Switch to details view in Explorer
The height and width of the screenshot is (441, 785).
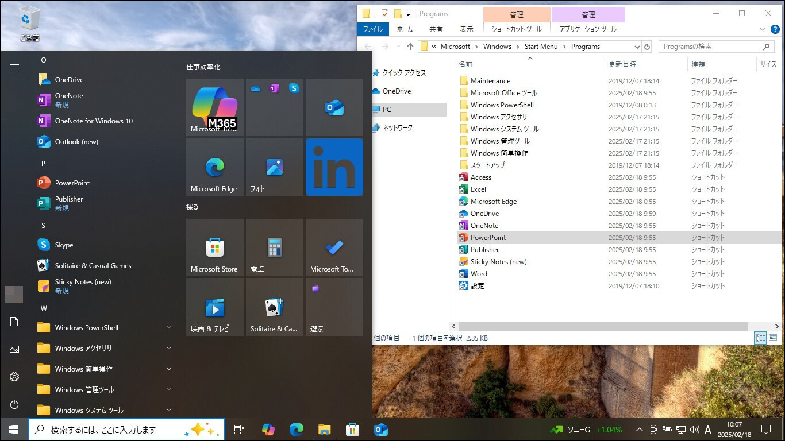pyautogui.click(x=760, y=338)
